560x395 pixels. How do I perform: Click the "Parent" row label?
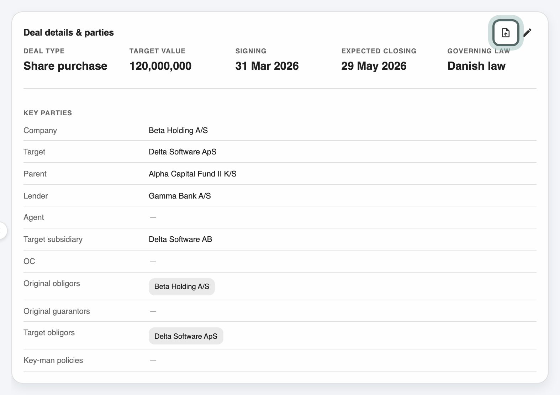[35, 174]
